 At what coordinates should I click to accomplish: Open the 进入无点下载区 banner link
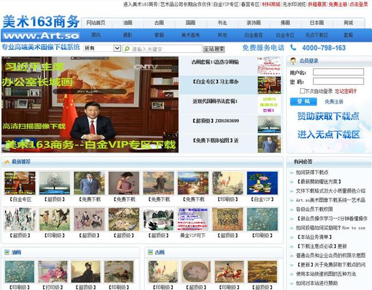(x=329, y=134)
